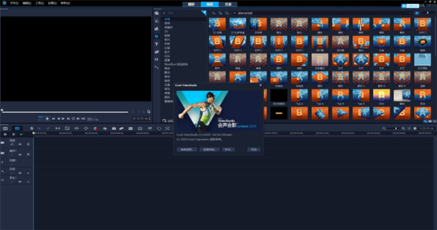The width and height of the screenshot is (437, 230).
Task: Mute the music track speaker
Action: click(x=20, y=182)
